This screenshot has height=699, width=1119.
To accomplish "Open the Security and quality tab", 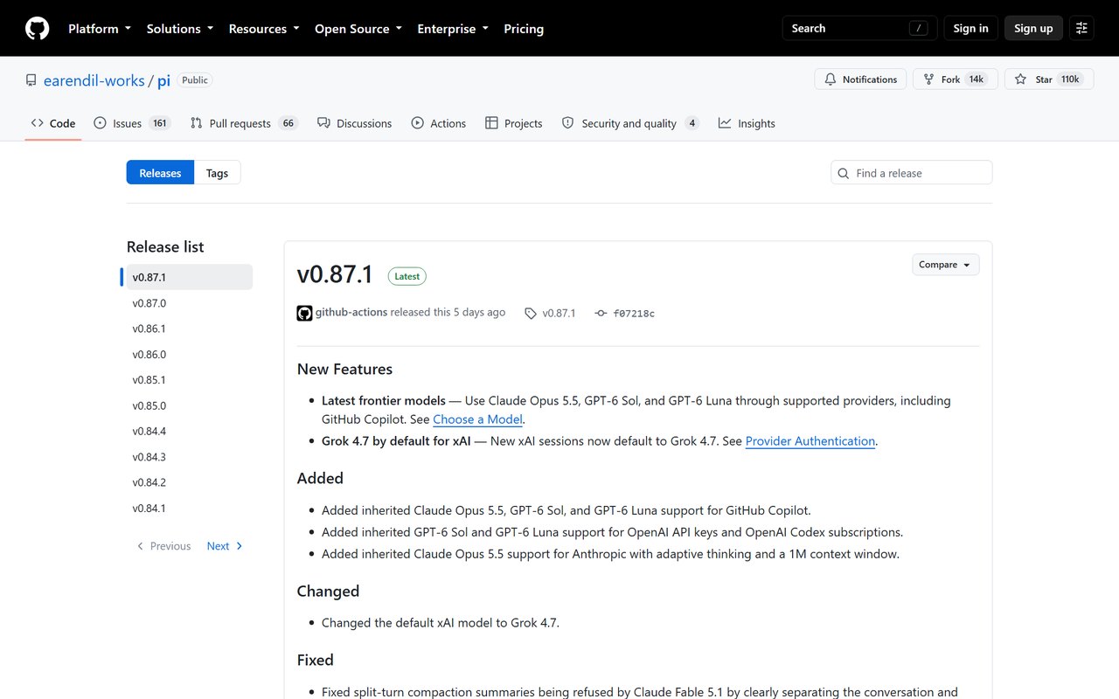I will click(630, 123).
